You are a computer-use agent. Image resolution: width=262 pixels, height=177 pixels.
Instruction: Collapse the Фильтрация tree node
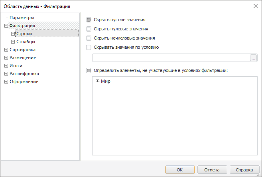(x=6, y=26)
